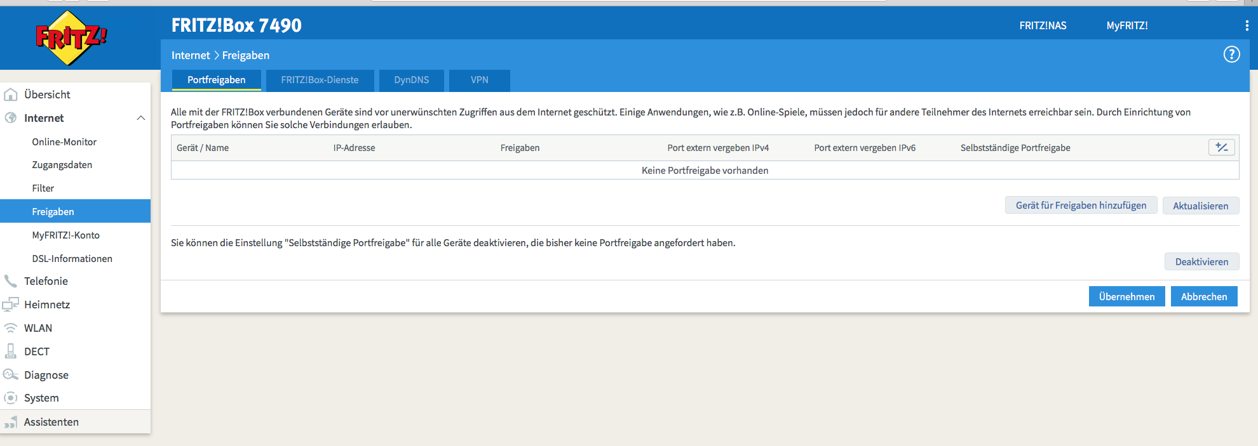Viewport: 1258px width, 446px height.
Task: Click the Freigaben column header
Action: [520, 148]
